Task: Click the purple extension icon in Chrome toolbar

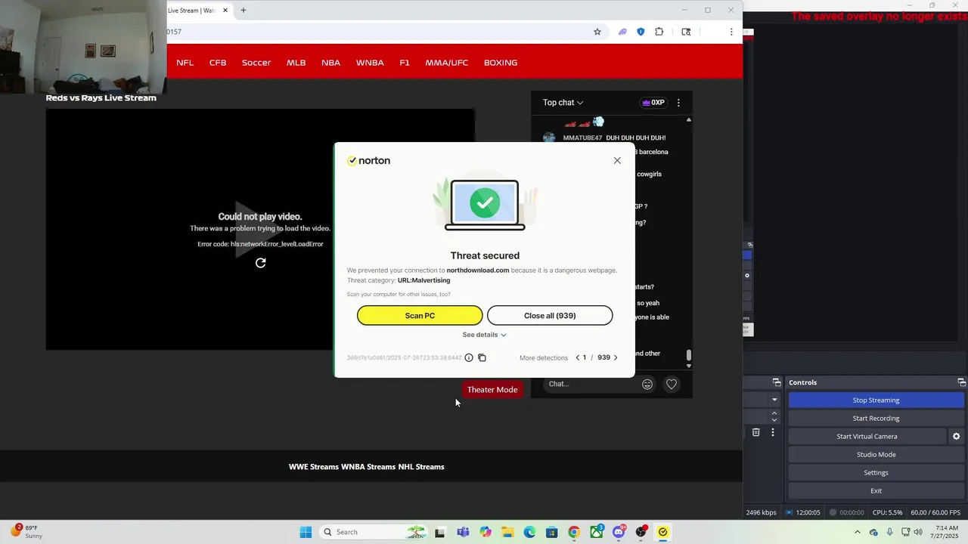Action: (x=622, y=32)
